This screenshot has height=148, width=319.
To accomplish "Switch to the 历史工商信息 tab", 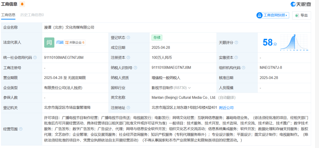I will pyautogui.click(x=32, y=15).
